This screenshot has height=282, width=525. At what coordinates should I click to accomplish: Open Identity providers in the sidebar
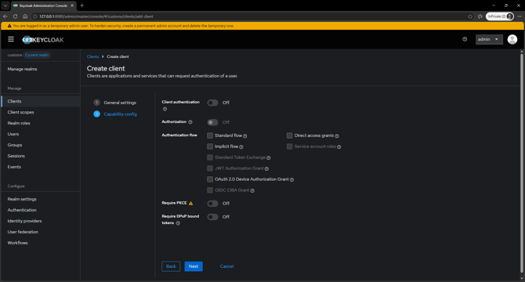[x=41, y=221]
